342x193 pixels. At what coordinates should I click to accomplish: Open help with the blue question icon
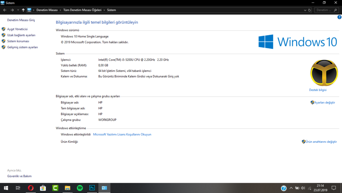coord(339,17)
